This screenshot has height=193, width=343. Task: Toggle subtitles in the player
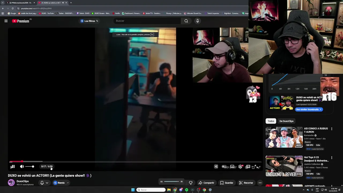click(x=232, y=166)
